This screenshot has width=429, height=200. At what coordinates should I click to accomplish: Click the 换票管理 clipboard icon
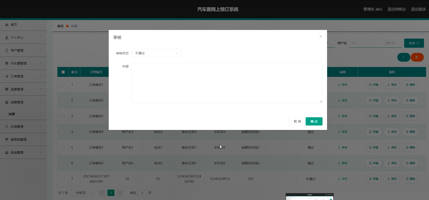tap(7, 102)
